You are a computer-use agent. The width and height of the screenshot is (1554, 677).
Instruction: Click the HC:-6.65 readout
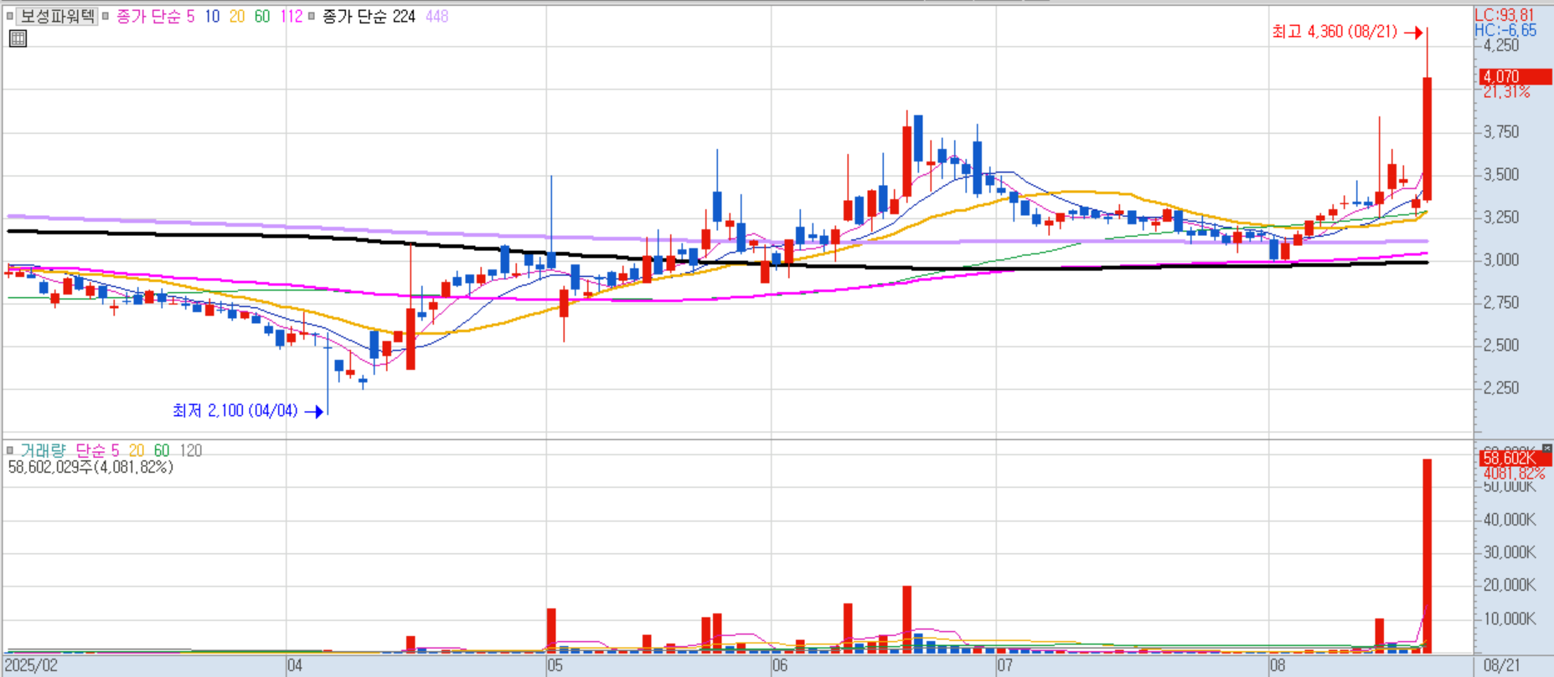[1505, 30]
